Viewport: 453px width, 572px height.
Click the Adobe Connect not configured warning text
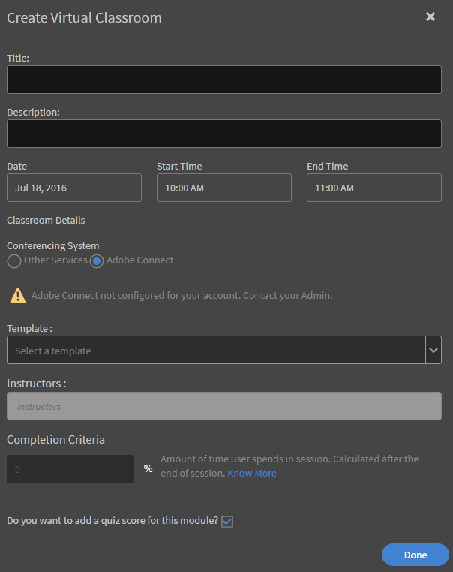[x=181, y=296]
